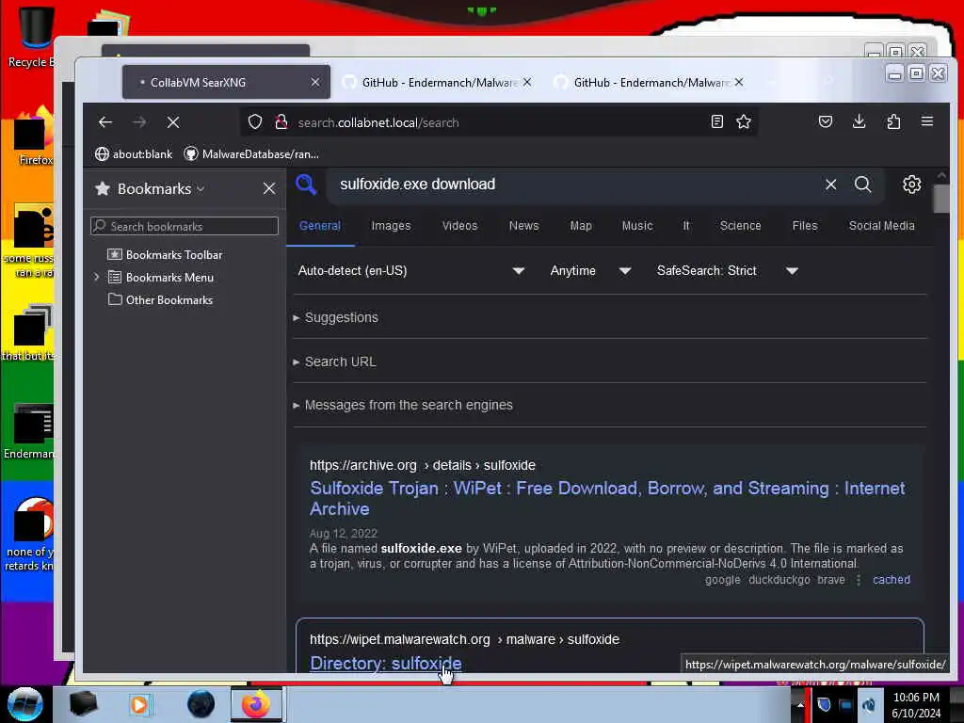Open MalwareDatabase bookmark in toolbar
This screenshot has height=723, width=964.
tap(251, 154)
